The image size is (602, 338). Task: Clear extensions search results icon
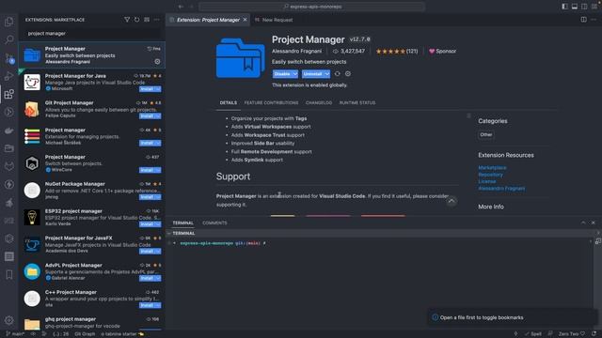pyautogui.click(x=147, y=20)
